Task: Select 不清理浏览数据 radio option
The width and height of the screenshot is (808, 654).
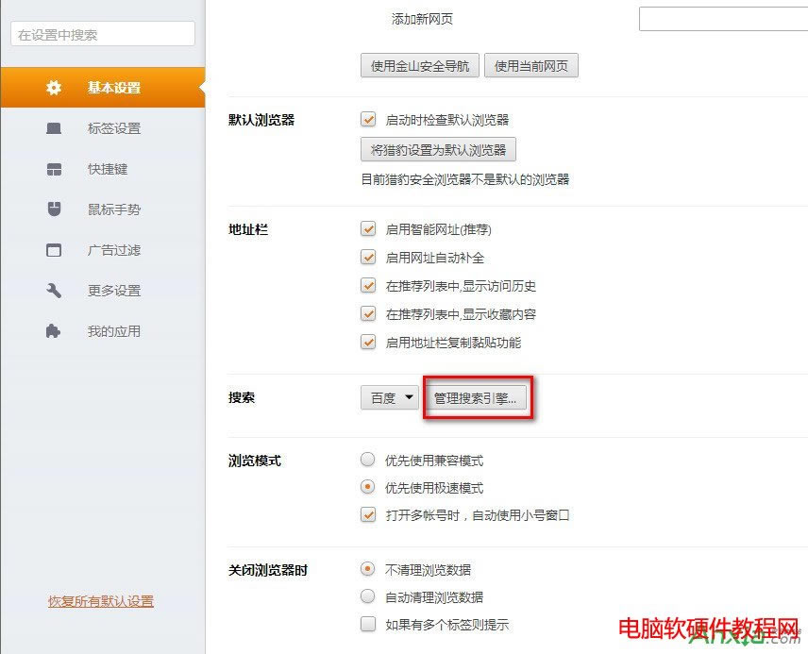Action: point(367,569)
